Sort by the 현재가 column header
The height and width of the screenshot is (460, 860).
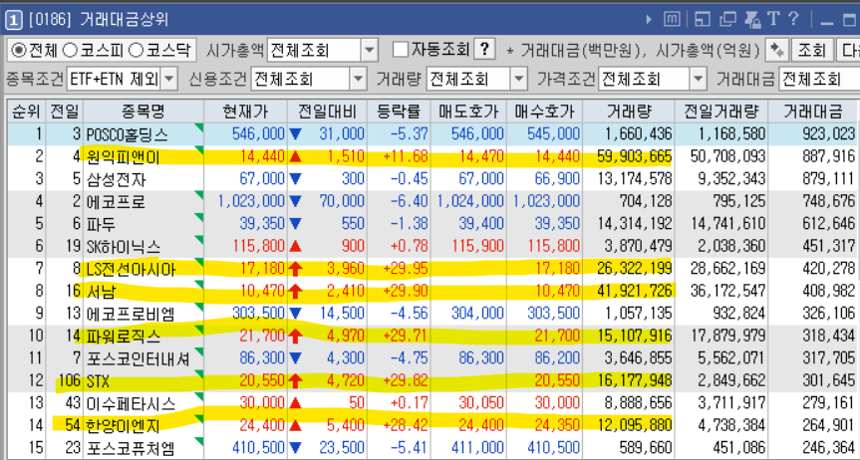(245, 112)
